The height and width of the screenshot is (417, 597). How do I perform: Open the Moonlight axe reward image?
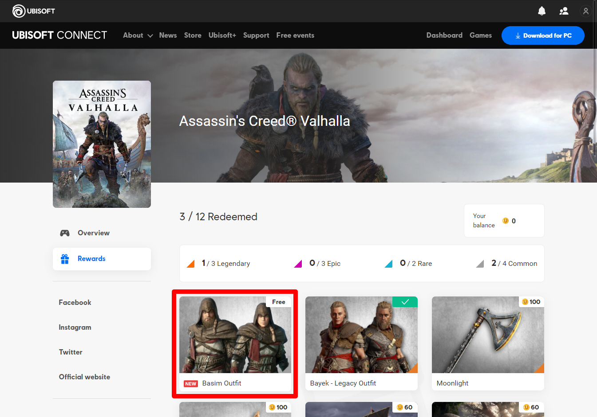(488, 335)
